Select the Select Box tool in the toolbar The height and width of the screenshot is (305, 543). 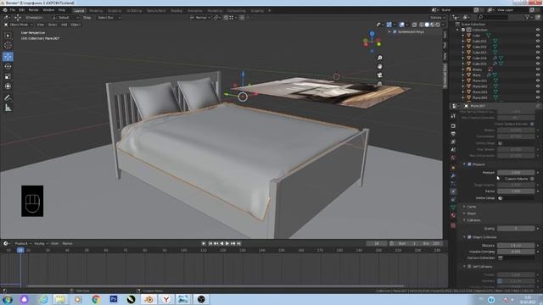[8, 36]
